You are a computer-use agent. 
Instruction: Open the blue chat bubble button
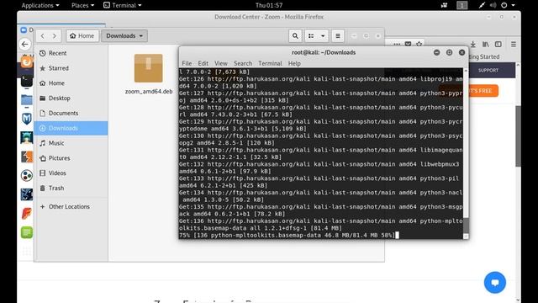(x=495, y=283)
